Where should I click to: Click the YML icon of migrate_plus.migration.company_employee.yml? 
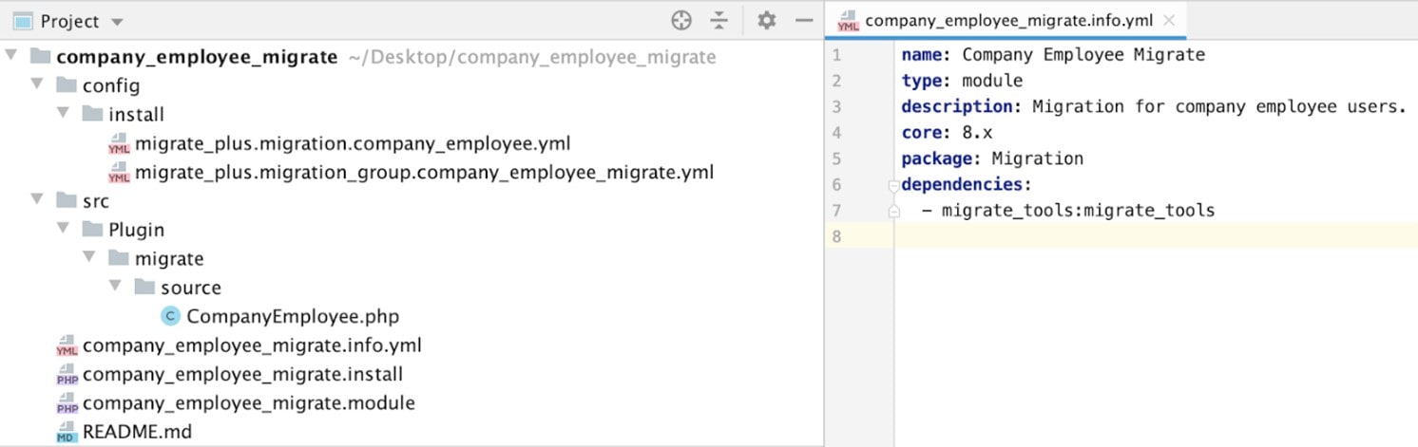(120, 144)
